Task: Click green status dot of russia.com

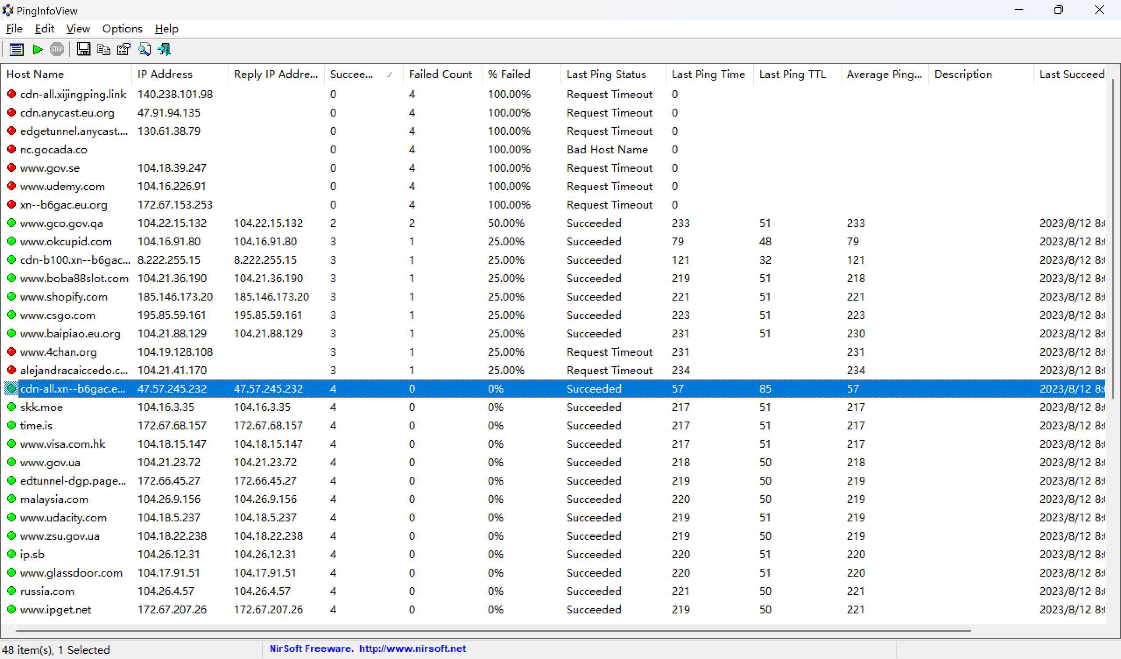Action: [x=11, y=591]
